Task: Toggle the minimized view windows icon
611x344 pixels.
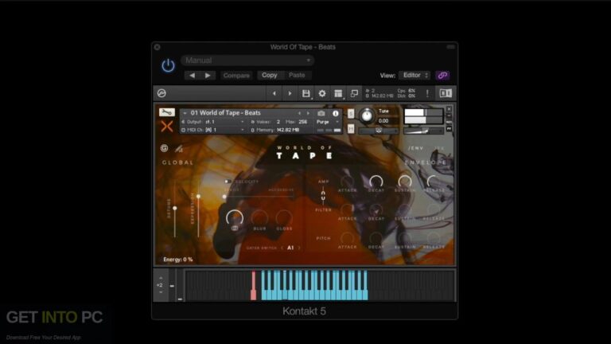Action: pos(354,94)
